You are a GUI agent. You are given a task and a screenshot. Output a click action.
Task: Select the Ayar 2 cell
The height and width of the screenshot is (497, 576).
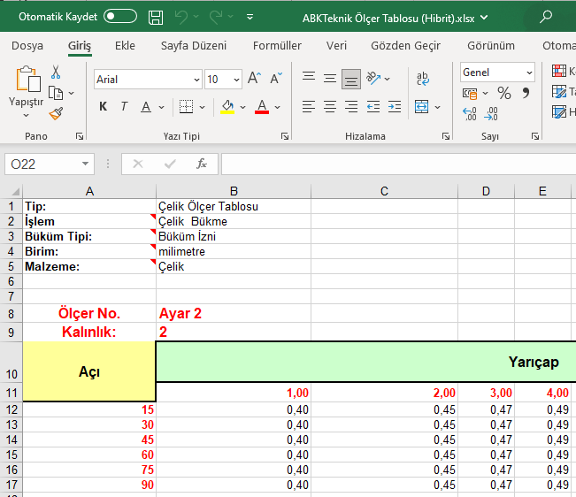233,313
